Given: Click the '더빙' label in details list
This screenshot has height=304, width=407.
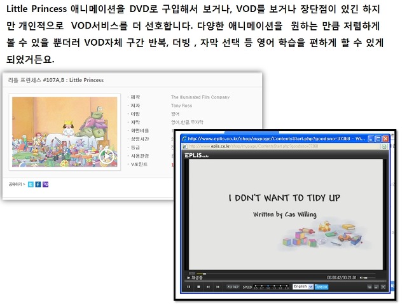Looking at the screenshot, I should tap(135, 114).
